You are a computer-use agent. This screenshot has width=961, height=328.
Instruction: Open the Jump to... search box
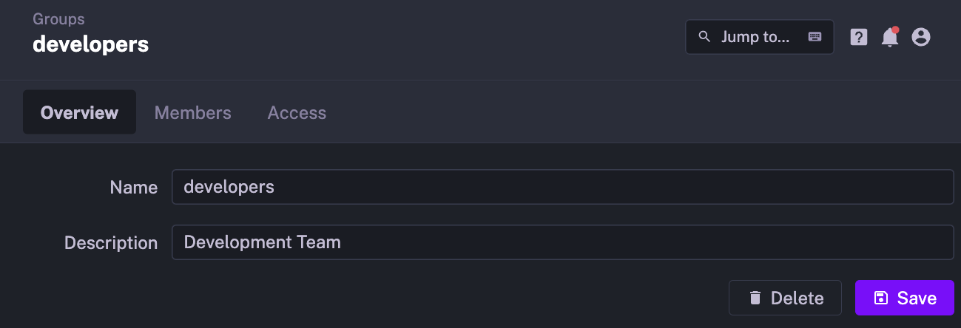[x=756, y=37]
